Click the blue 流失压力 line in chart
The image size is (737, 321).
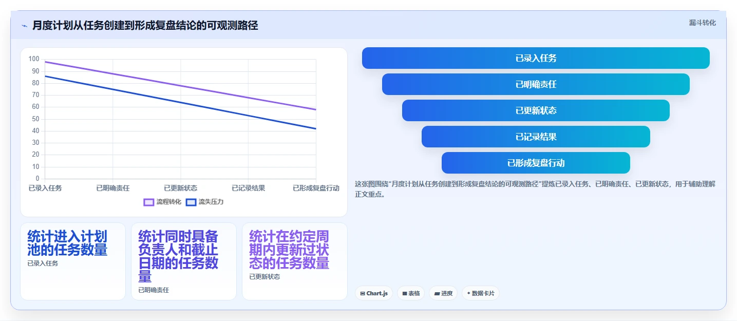pyautogui.click(x=181, y=103)
